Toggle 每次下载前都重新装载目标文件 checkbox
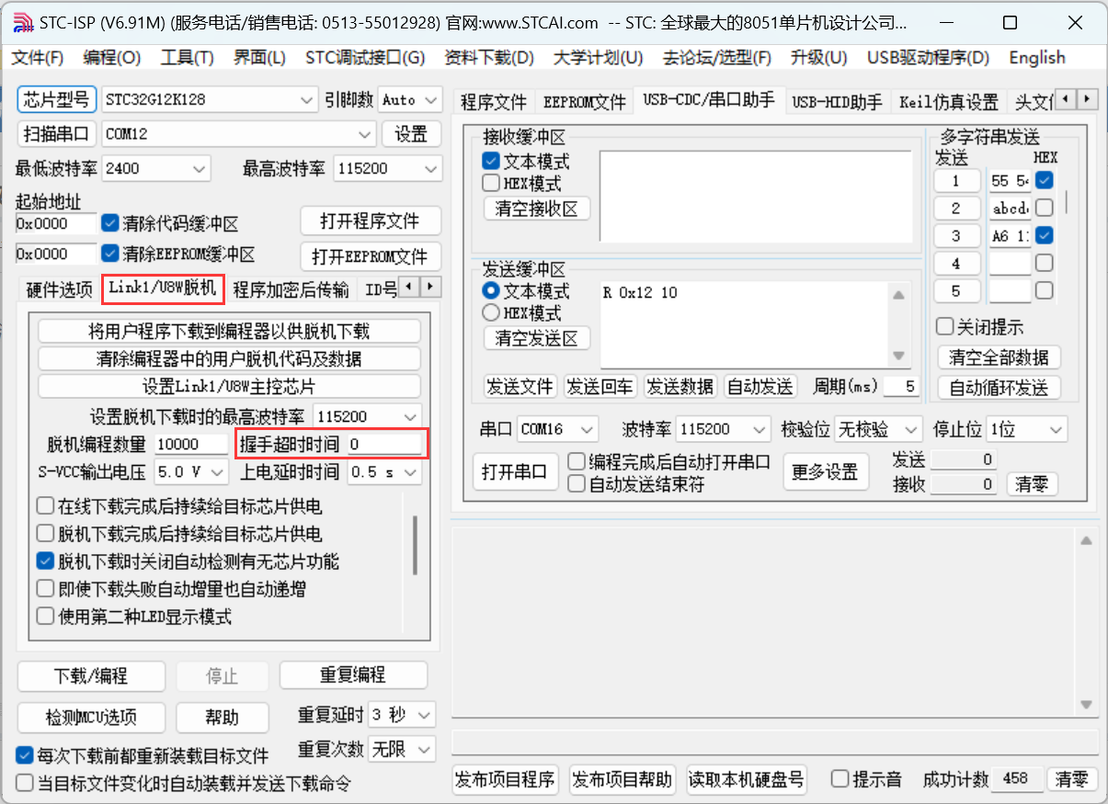Screen dimensions: 1108x804 coord(25,755)
